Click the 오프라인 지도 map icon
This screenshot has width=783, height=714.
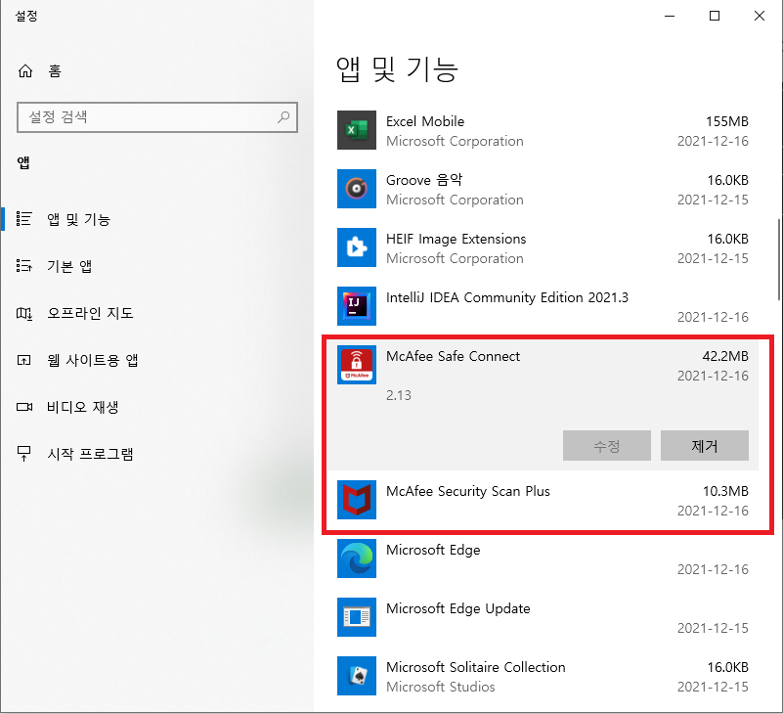coord(24,313)
